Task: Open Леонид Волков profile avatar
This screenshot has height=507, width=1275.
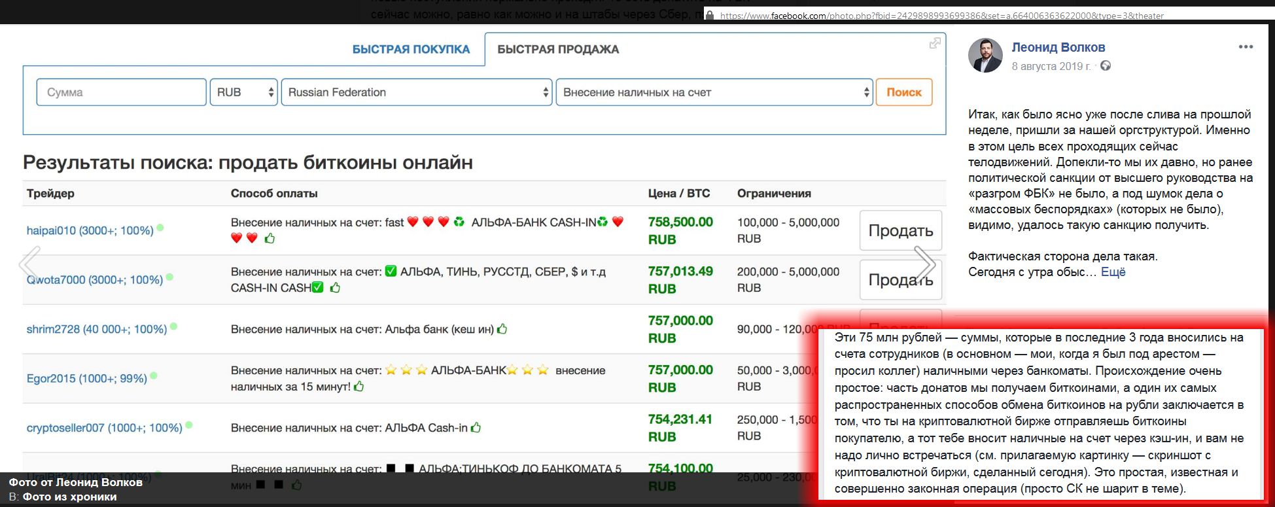Action: pyautogui.click(x=985, y=55)
